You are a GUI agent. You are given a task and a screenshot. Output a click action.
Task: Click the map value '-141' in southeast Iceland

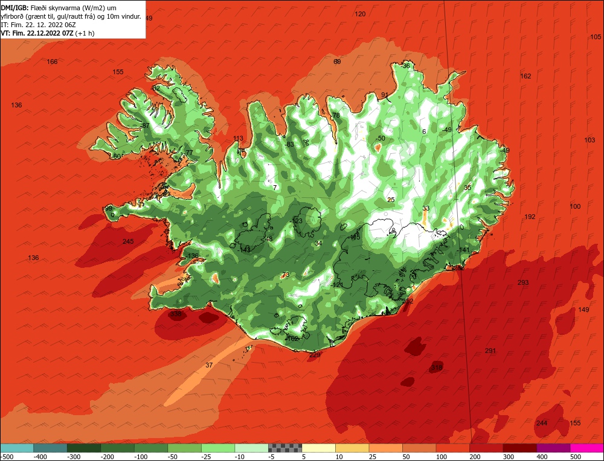point(463,250)
